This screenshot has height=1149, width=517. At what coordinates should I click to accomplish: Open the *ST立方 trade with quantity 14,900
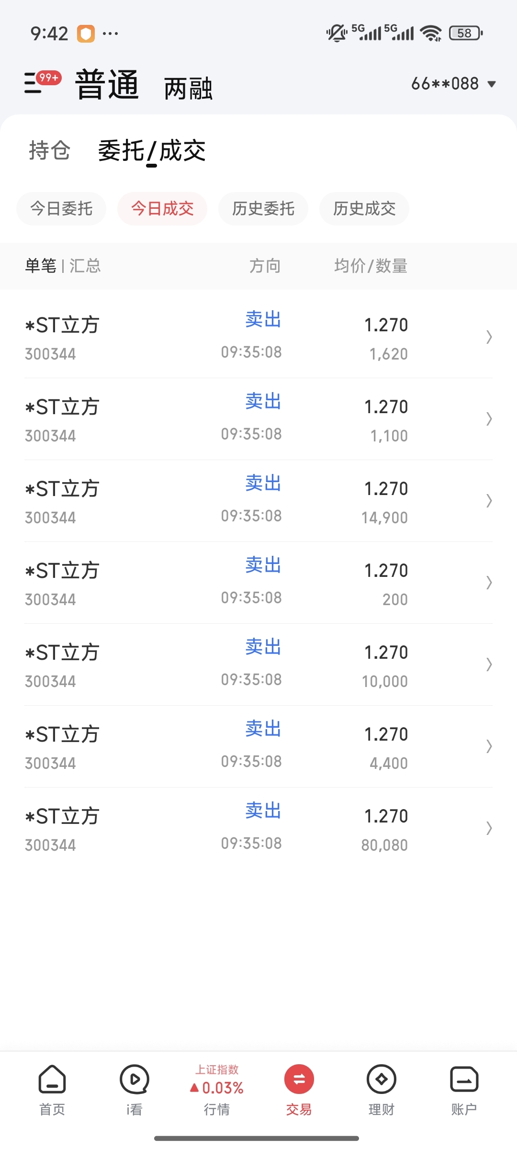(x=258, y=501)
